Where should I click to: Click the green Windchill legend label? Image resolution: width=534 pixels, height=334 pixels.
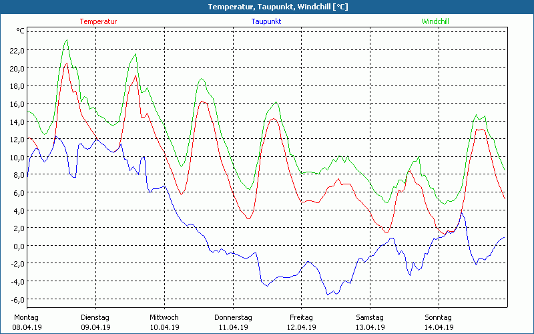click(435, 21)
